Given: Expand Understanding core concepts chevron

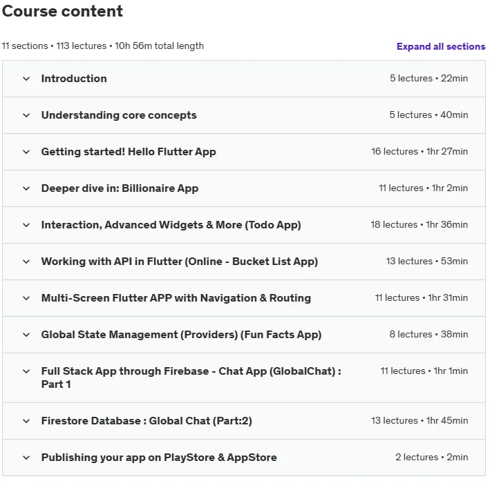Looking at the screenshot, I should (26, 115).
